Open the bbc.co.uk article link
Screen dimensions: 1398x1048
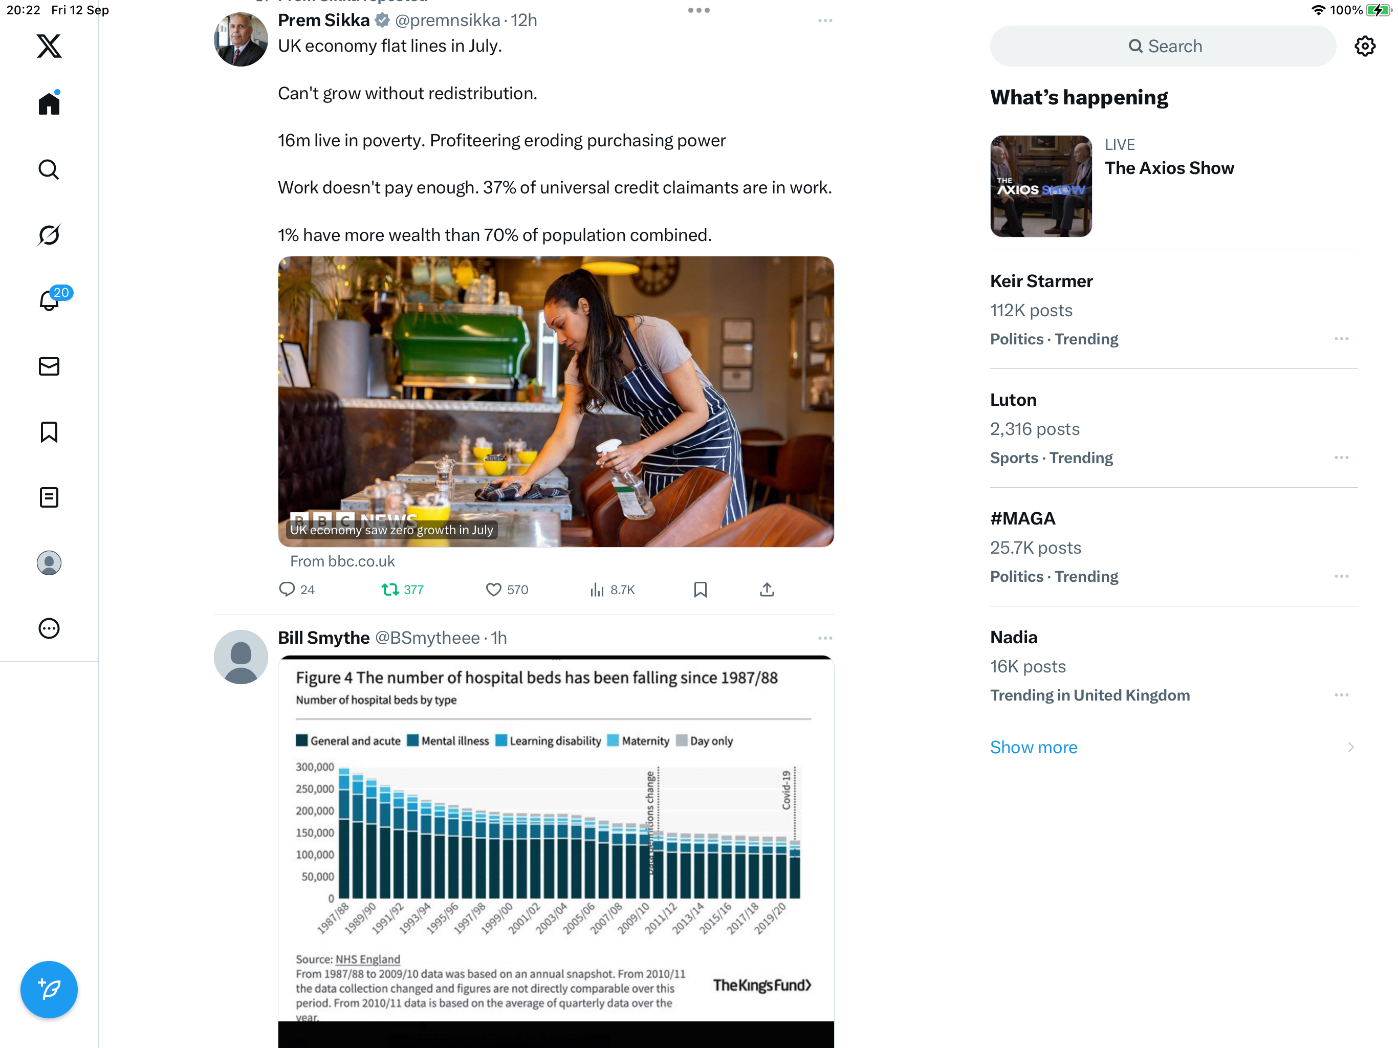556,402
